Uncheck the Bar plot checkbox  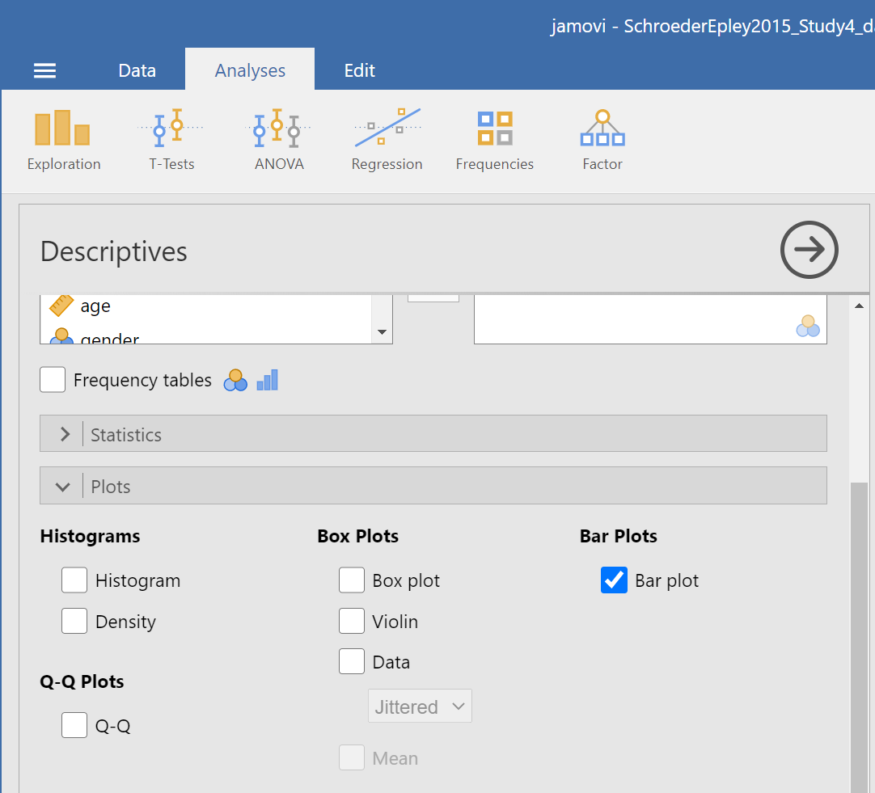tap(615, 580)
